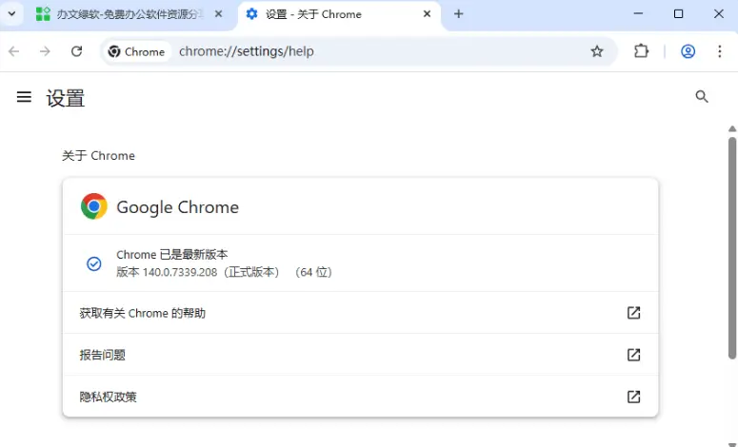Click the Chrome 已是最新版本 text

[172, 255]
